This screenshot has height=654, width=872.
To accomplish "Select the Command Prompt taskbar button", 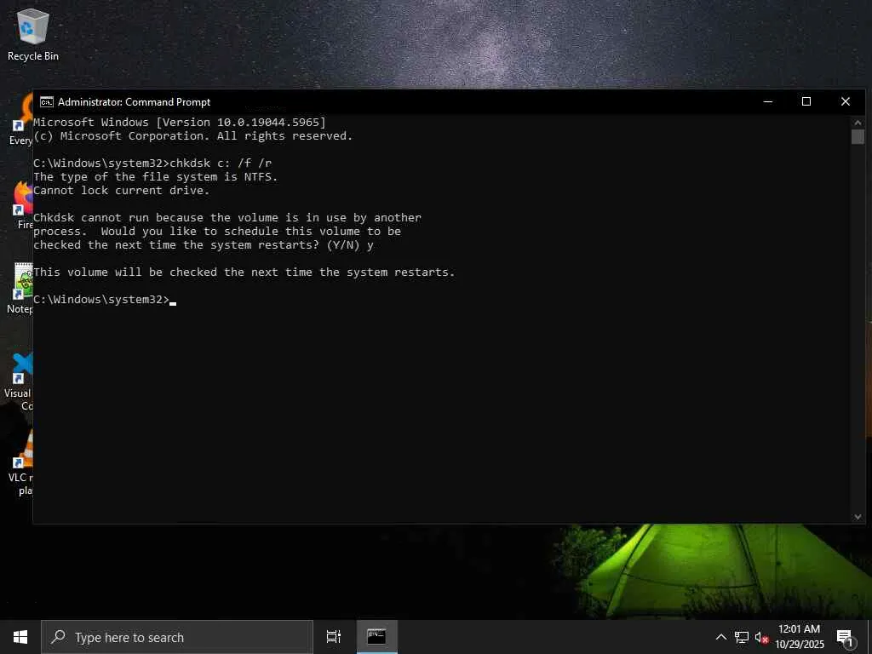I will tap(376, 637).
